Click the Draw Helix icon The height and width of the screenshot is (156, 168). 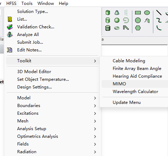(126, 13)
